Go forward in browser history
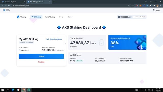The image size is (163, 92). (x=6, y=6)
